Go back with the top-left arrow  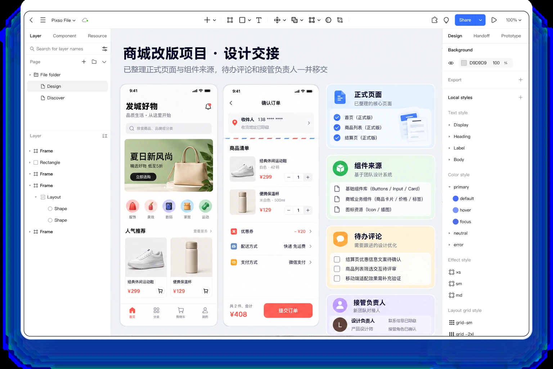(x=31, y=20)
